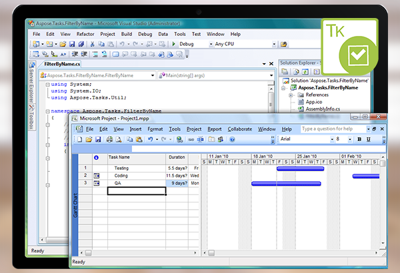Click Duration column header
The height and width of the screenshot is (273, 400).
[177, 159]
